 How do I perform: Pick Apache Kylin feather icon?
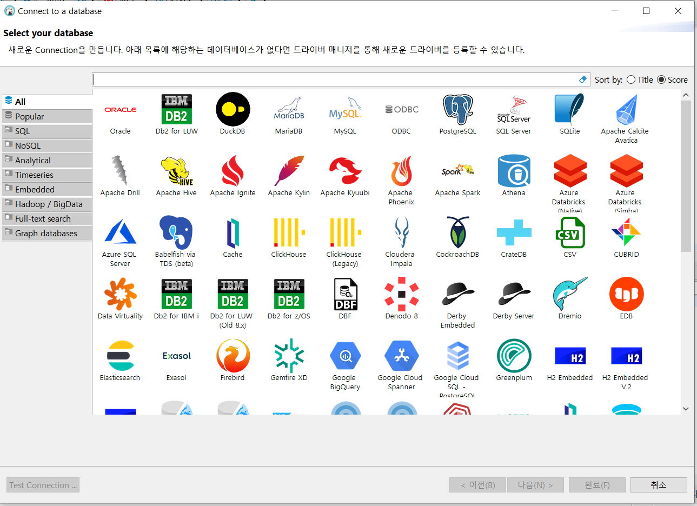(x=289, y=171)
